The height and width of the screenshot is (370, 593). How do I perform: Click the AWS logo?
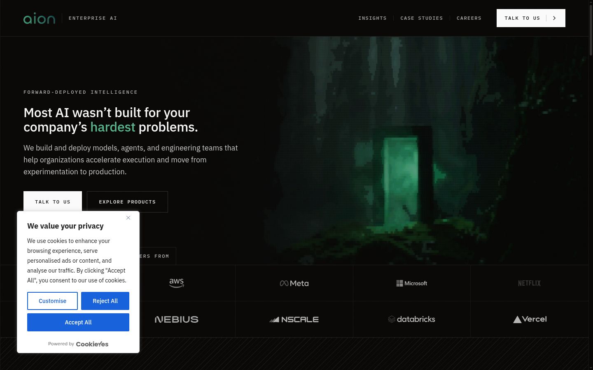coord(177,283)
